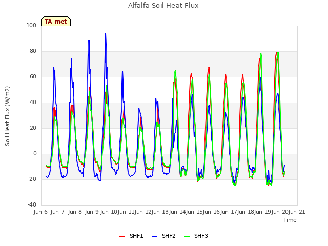Toggle the SHF1 legend entry
Screen dimensions: 328x246
click(131, 236)
